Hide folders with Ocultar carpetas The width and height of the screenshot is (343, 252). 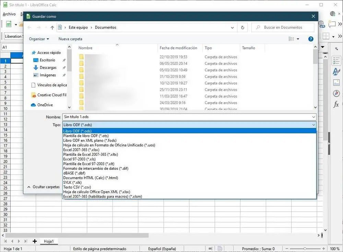pos(44,187)
